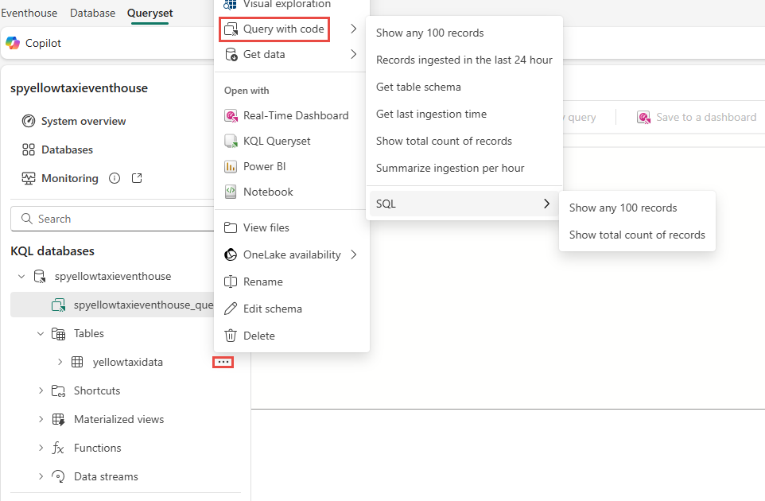Viewport: 765px width, 501px height.
Task: Switch to the Eventhouse tab
Action: 29,13
